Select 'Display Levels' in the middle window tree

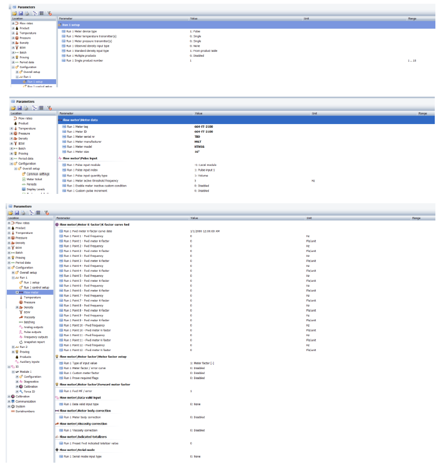[x=36, y=190]
